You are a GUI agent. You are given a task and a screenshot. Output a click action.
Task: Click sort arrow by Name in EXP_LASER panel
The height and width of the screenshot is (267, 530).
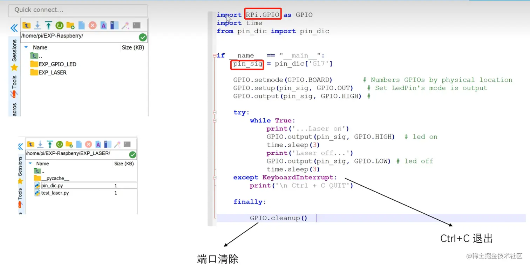point(30,163)
